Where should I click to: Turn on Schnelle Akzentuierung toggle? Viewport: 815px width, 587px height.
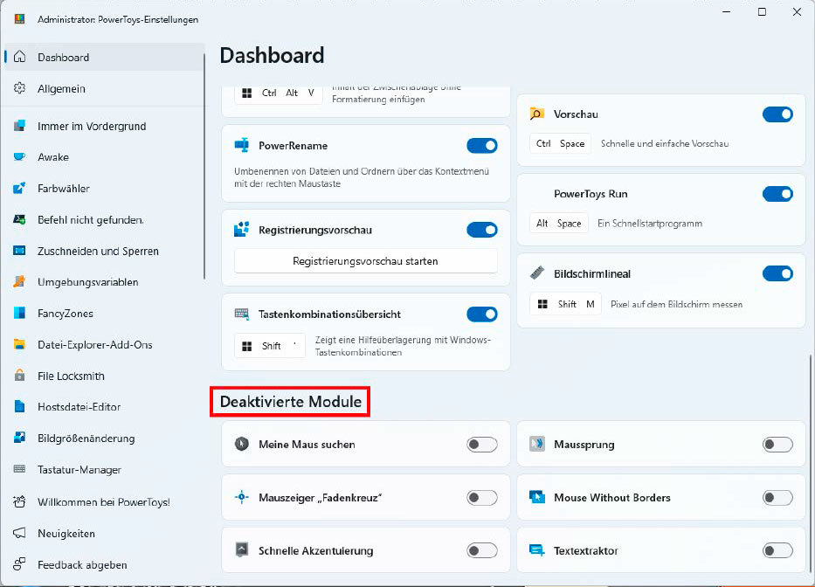point(482,550)
